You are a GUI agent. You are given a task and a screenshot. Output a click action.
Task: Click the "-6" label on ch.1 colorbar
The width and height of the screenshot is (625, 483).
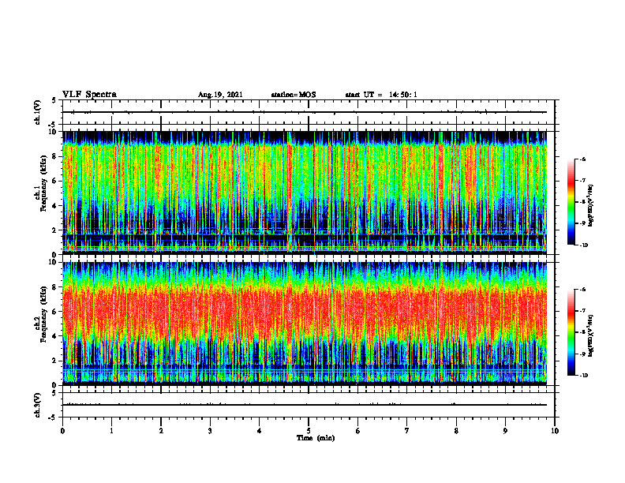(x=582, y=159)
